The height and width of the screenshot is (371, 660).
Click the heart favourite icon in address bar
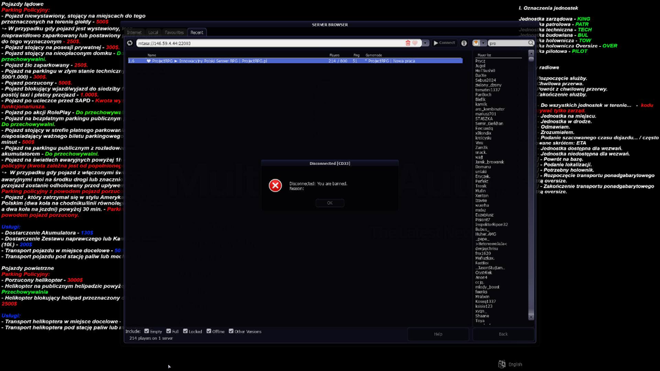(414, 43)
